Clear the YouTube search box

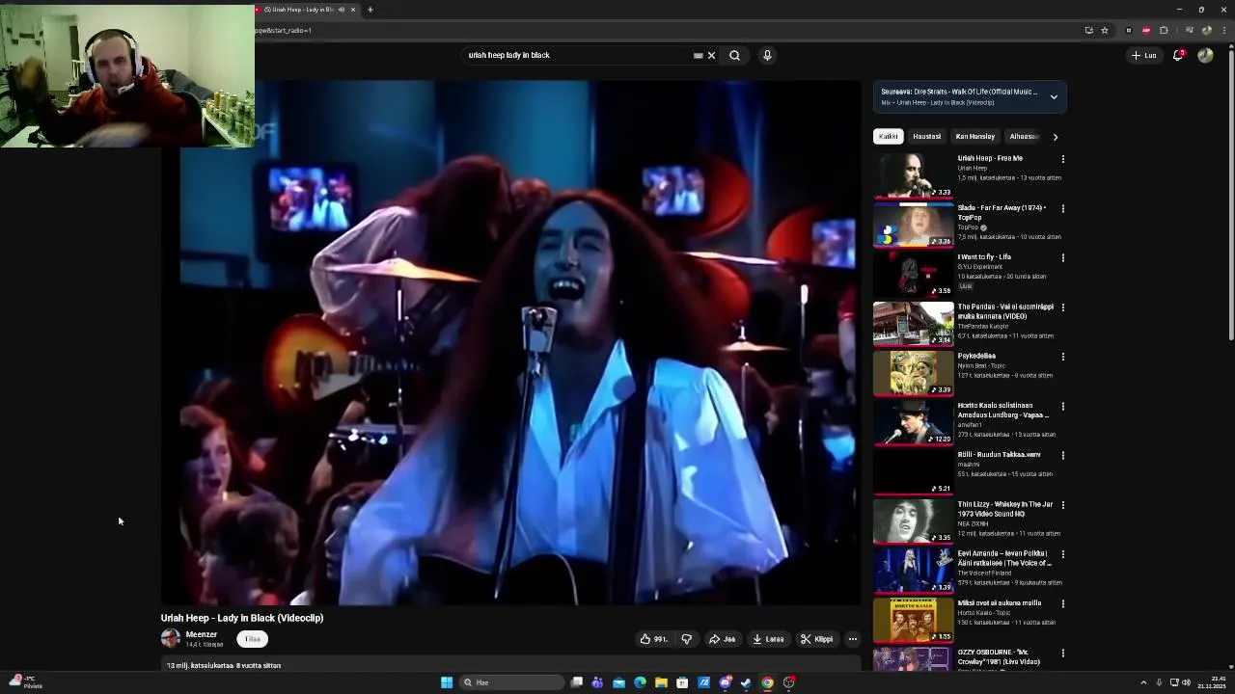tap(711, 55)
